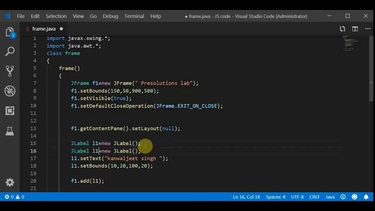Change indentation via Spaces: 4

[x=275, y=197]
